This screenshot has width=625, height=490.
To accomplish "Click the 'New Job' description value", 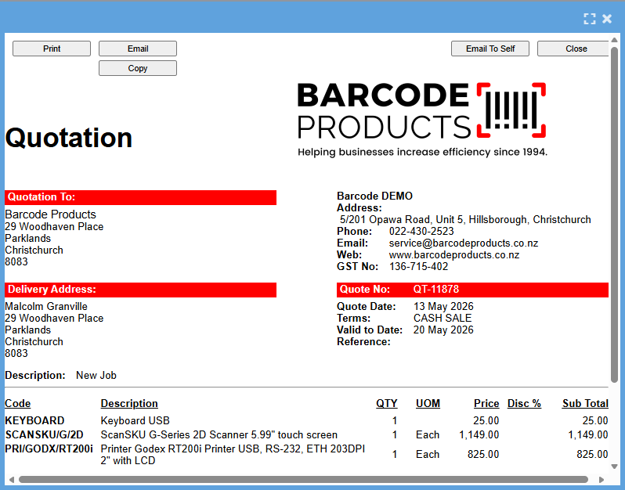I will coord(96,375).
